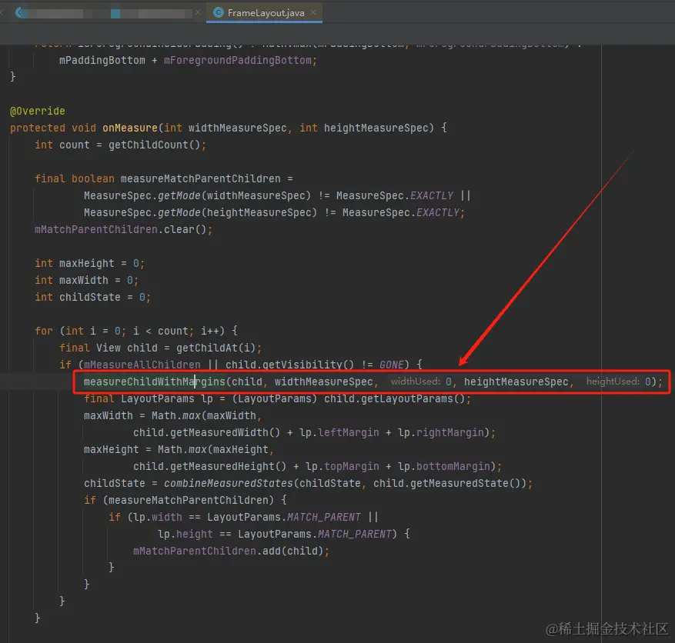Click the GONE constant
This screenshot has width=675, height=643.
click(391, 365)
